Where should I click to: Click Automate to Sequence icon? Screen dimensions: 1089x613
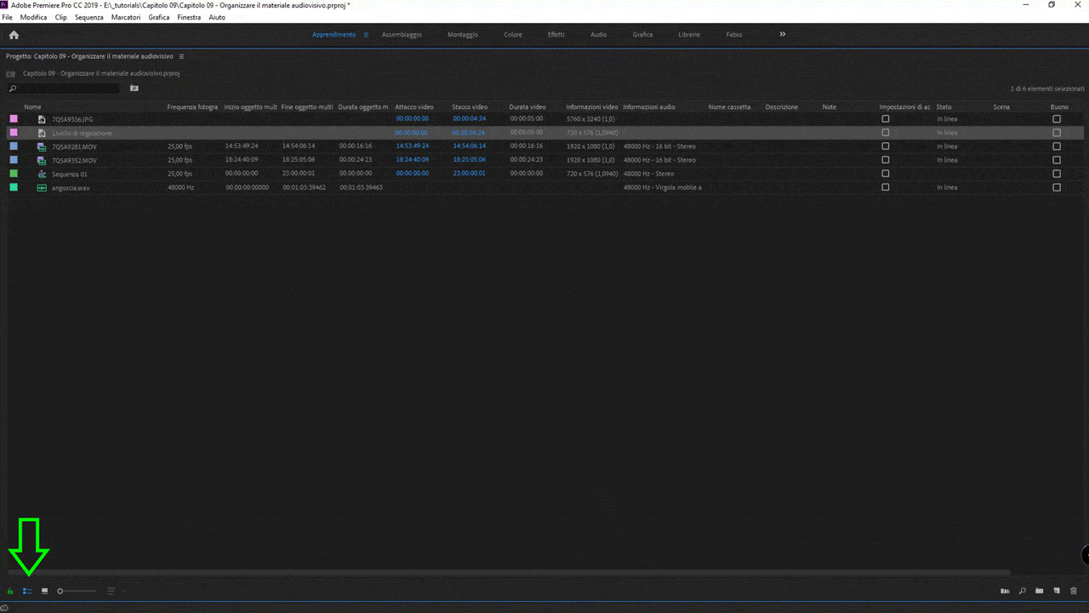tap(1005, 591)
